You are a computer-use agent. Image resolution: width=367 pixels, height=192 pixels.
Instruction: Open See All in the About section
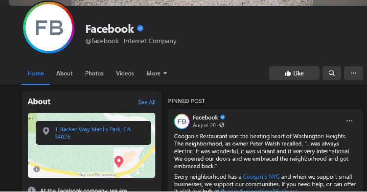[x=147, y=102]
